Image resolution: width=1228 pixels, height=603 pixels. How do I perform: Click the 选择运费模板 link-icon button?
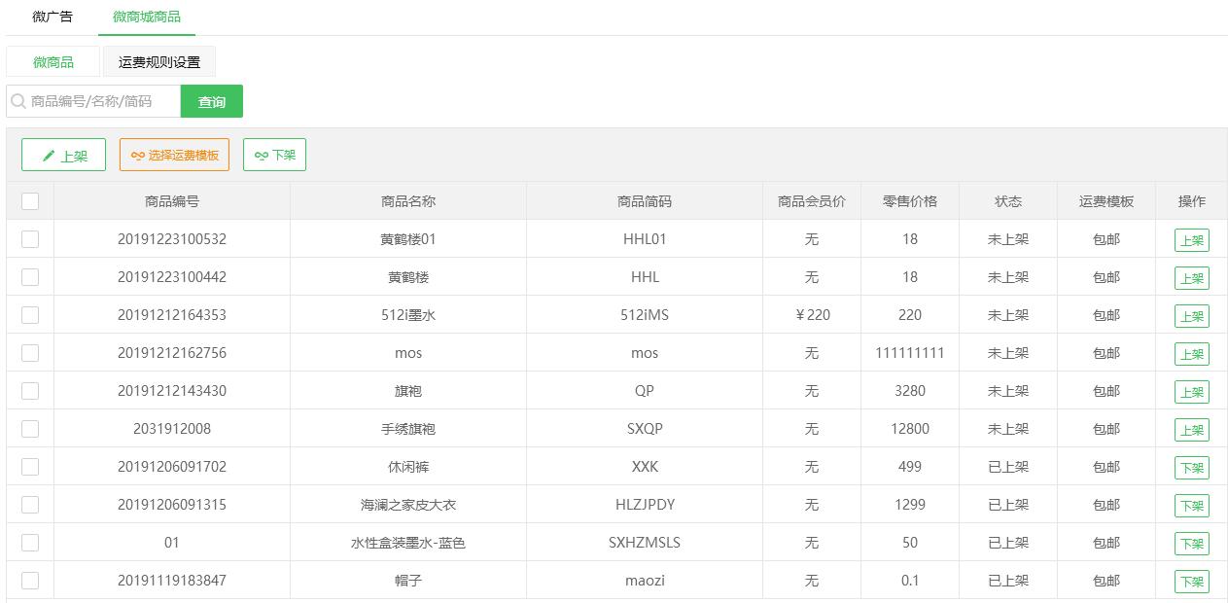(174, 155)
